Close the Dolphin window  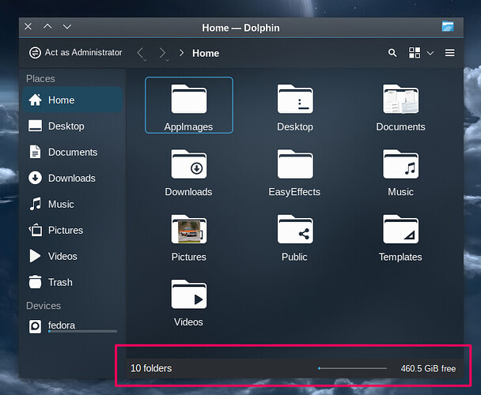point(28,27)
